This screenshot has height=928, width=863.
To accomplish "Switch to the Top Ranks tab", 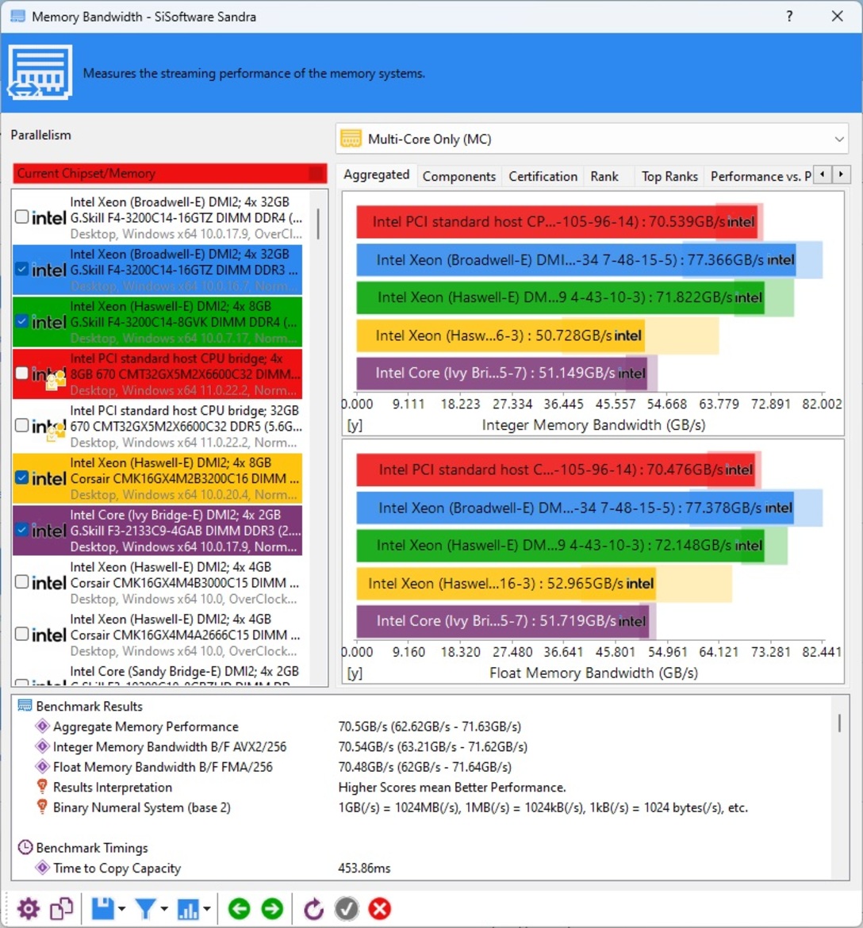I will click(669, 176).
